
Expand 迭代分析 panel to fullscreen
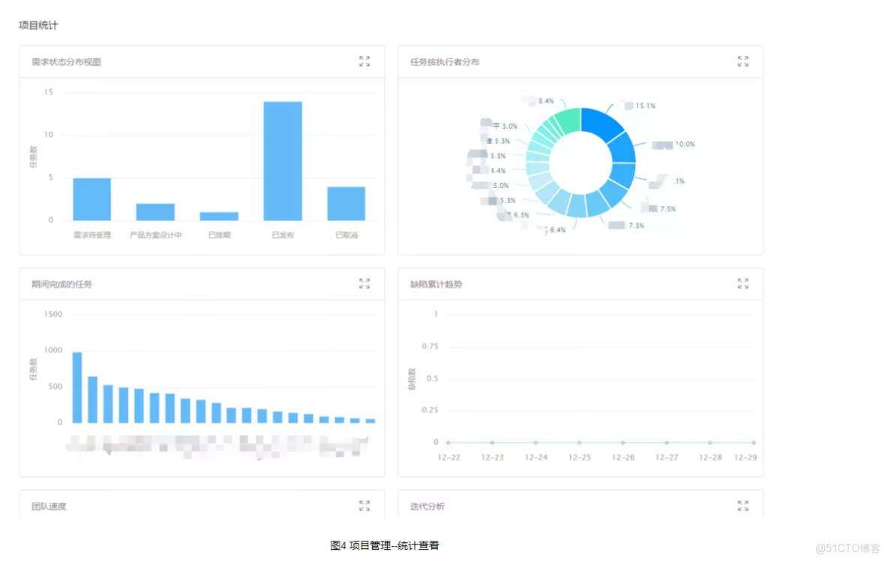coord(743,506)
